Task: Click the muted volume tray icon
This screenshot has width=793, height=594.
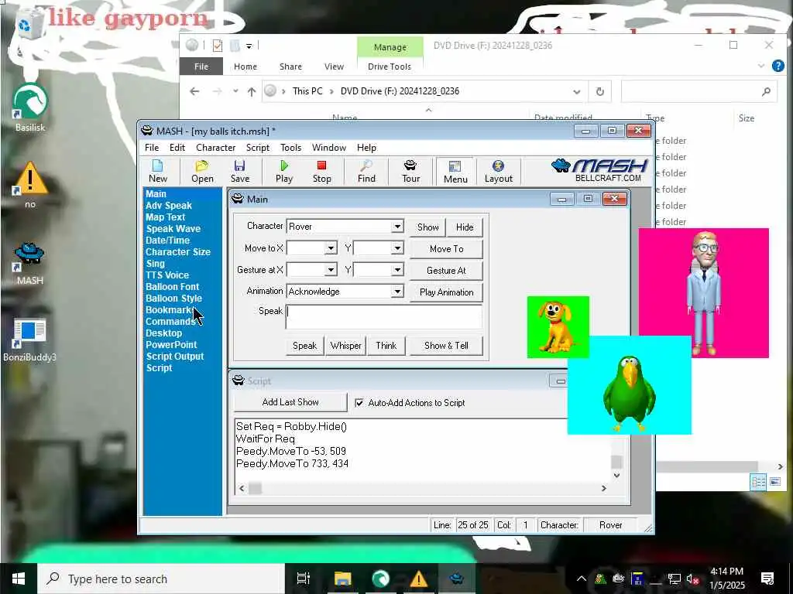Action: pos(692,579)
